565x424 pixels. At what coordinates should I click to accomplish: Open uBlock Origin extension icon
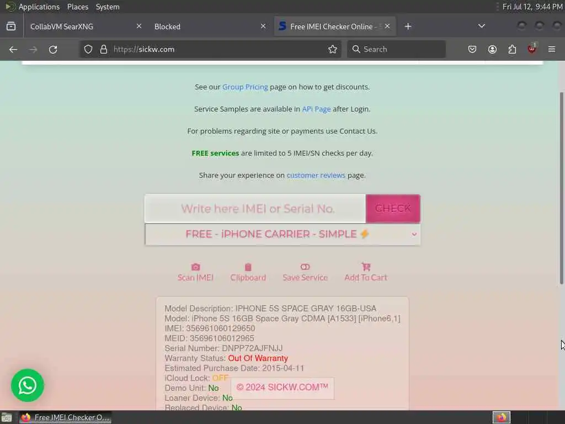(x=532, y=49)
